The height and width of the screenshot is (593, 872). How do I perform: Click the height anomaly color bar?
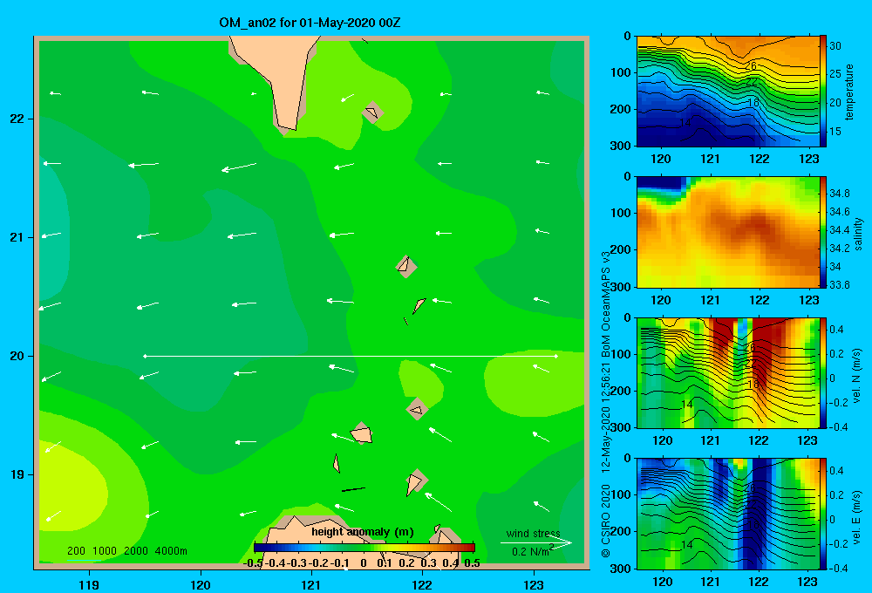pyautogui.click(x=364, y=547)
